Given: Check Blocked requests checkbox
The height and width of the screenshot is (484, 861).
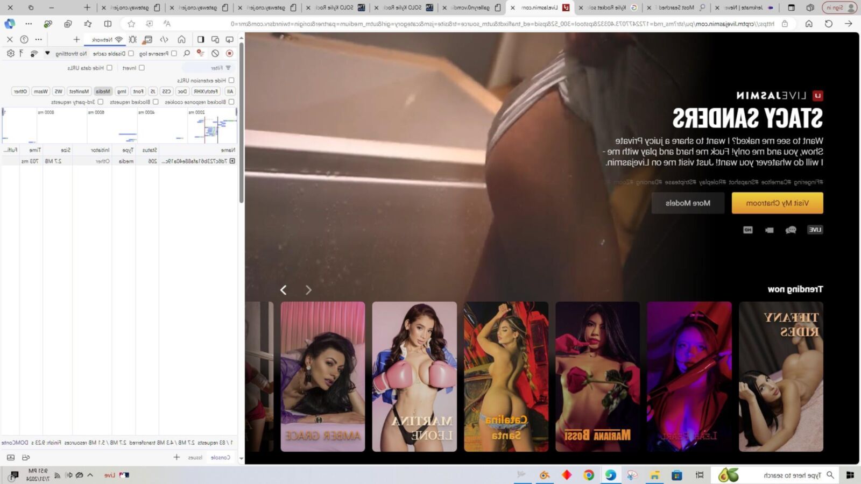Looking at the screenshot, I should coord(156,102).
